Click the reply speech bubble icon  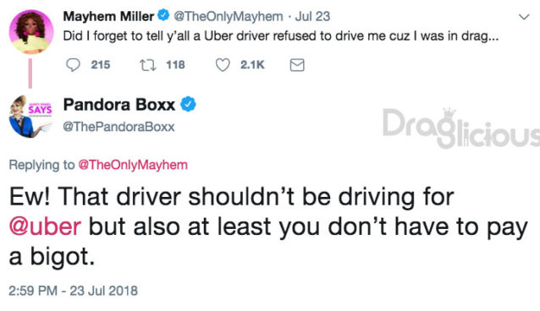coord(73,65)
